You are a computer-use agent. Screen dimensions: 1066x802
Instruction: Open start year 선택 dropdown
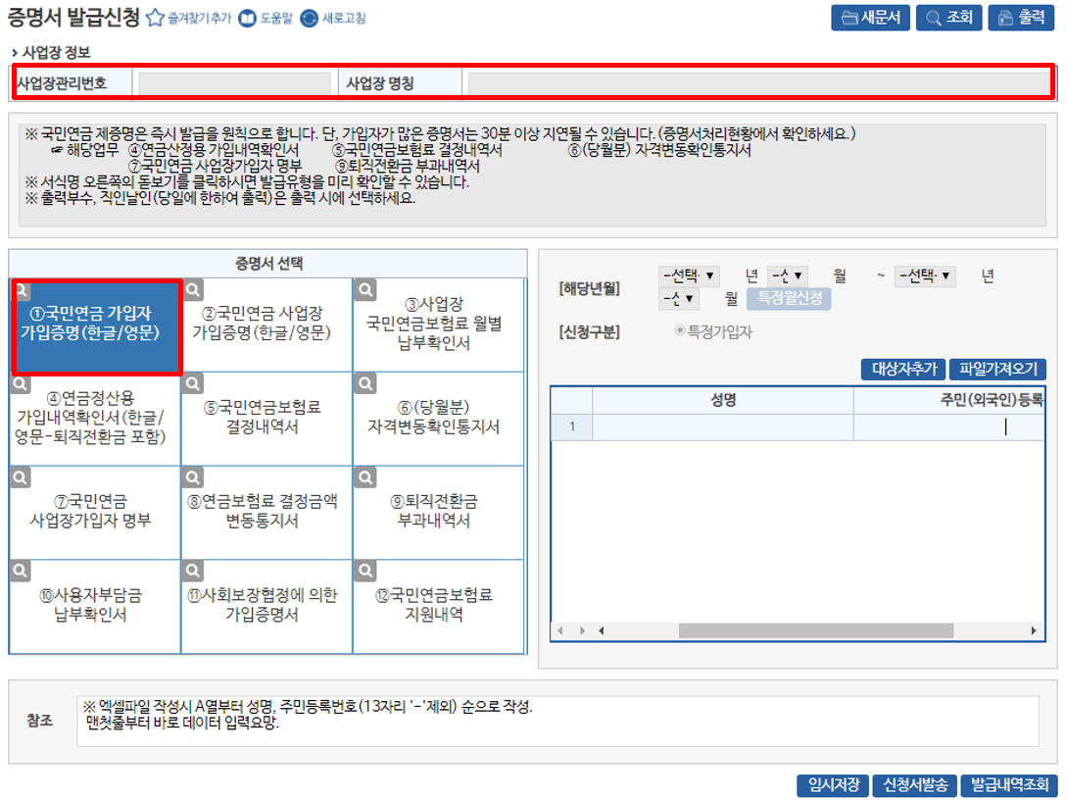pos(689,276)
